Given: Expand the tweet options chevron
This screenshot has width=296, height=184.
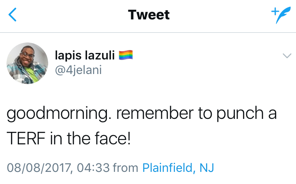Looking at the screenshot, I should coord(286,56).
